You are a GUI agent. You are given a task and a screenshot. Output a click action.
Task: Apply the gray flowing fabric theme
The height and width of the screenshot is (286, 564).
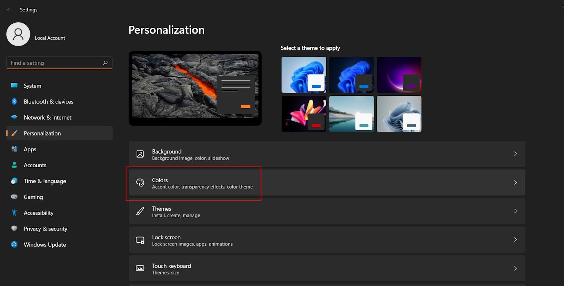point(399,114)
